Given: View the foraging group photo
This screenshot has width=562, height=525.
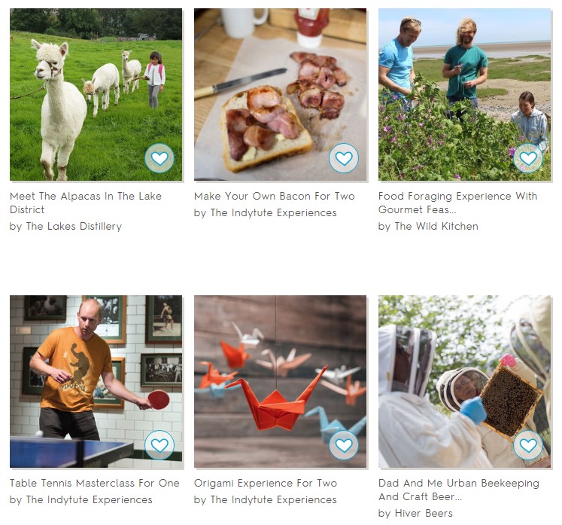Looking at the screenshot, I should coord(464,94).
